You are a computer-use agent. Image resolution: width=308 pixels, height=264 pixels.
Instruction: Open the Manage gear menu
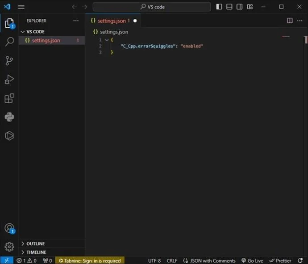[x=9, y=247]
